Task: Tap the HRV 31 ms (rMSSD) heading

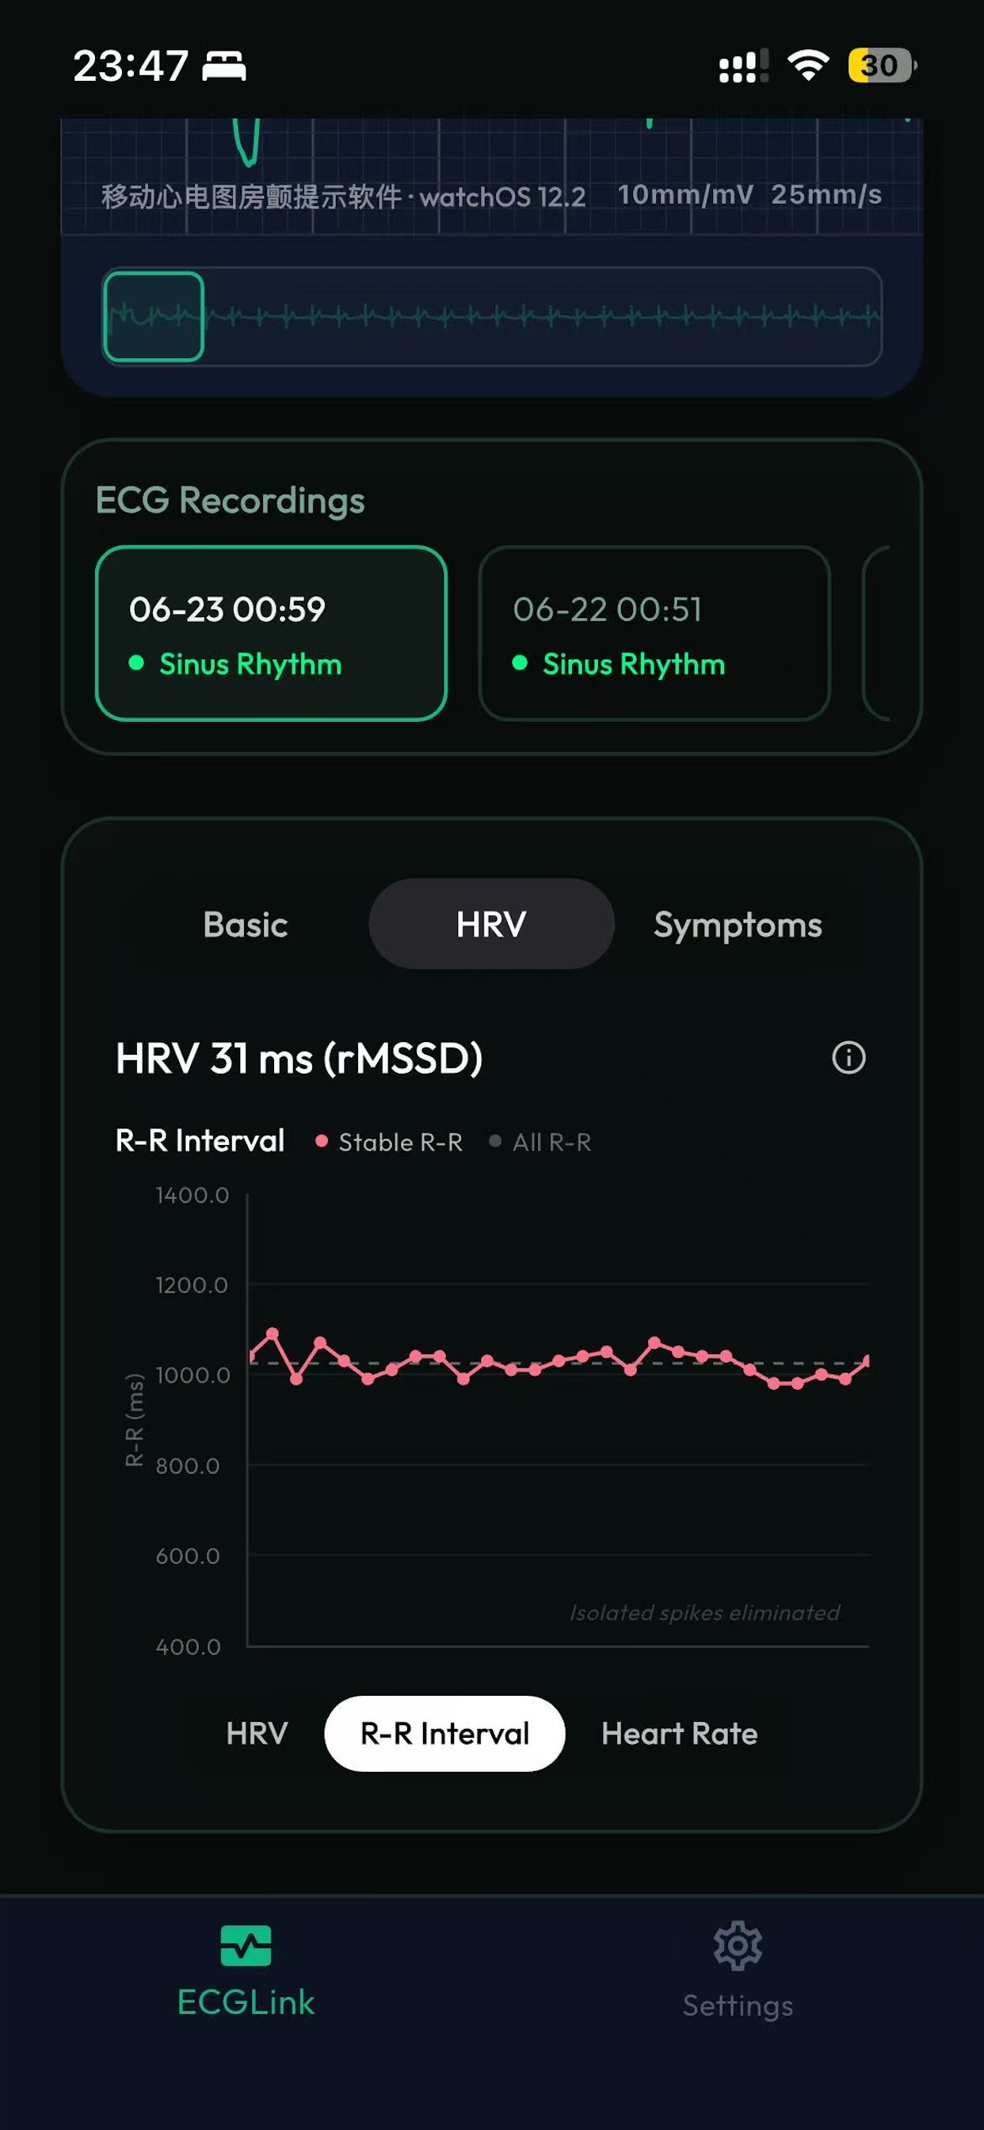Action: coord(299,1058)
